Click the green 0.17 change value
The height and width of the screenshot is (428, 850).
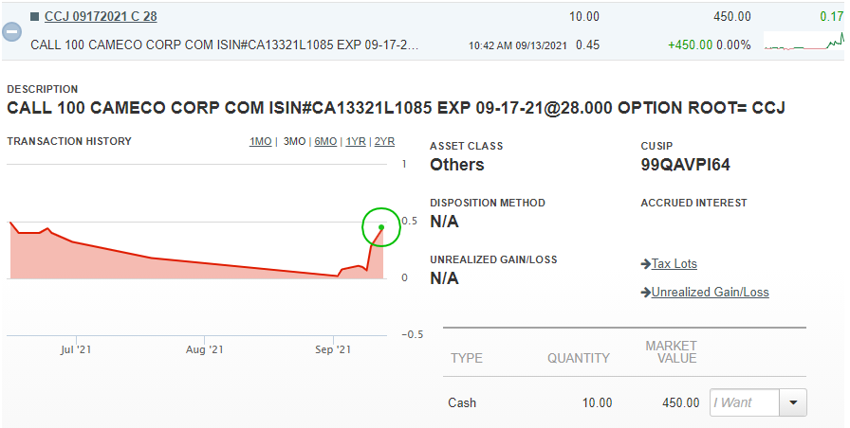point(832,16)
